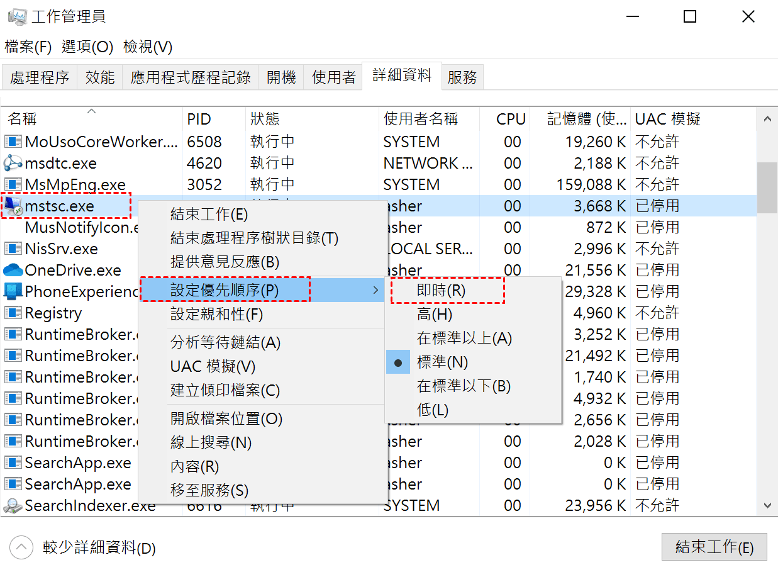Switch to the 處理程序 tab
Screen dimensions: 778x577
pos(40,77)
